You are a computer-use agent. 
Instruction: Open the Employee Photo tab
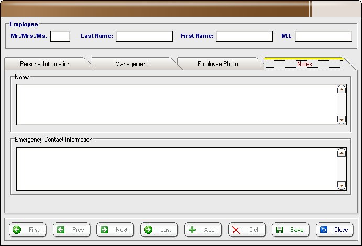pos(218,64)
